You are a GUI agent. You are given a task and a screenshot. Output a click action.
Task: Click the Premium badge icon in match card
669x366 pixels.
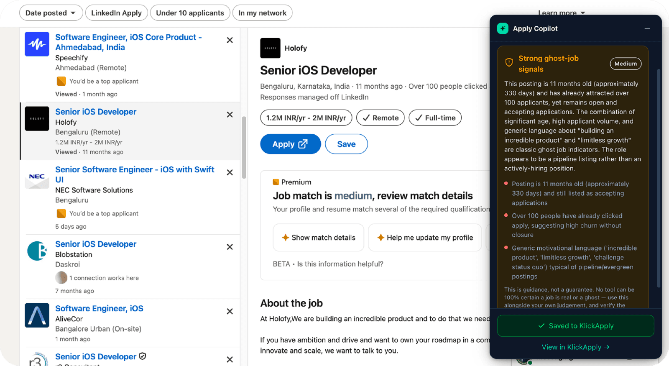click(276, 182)
